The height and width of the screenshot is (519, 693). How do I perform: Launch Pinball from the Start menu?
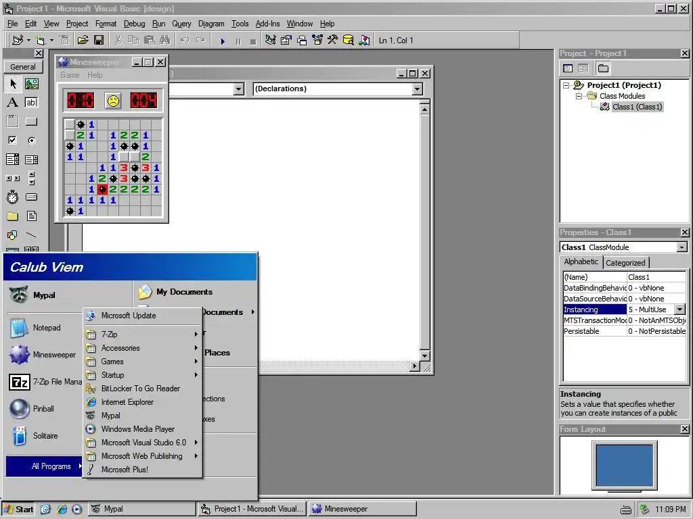click(43, 409)
